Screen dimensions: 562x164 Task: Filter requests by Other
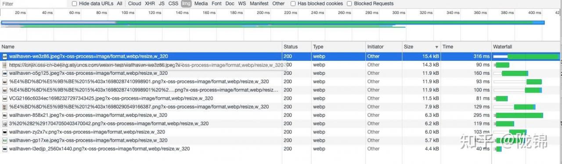pos(278,3)
